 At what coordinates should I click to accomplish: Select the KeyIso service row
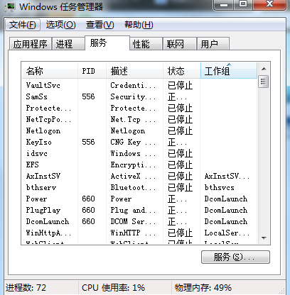[x=139, y=142]
